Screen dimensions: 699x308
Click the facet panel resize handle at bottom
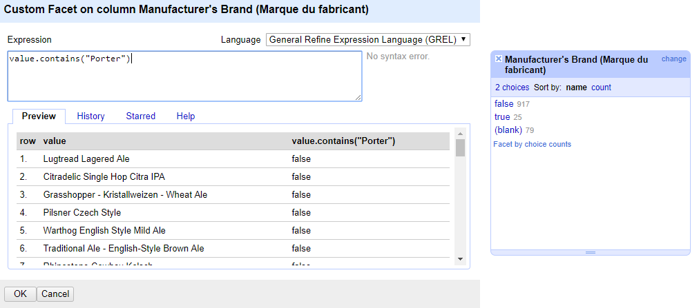591,252
